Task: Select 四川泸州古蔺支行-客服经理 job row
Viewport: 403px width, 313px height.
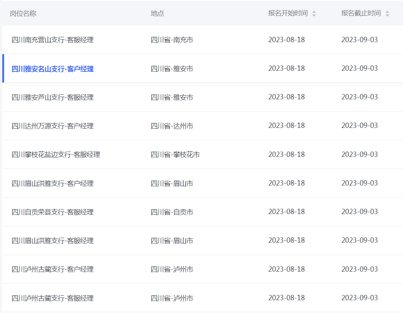Action: pos(53,298)
